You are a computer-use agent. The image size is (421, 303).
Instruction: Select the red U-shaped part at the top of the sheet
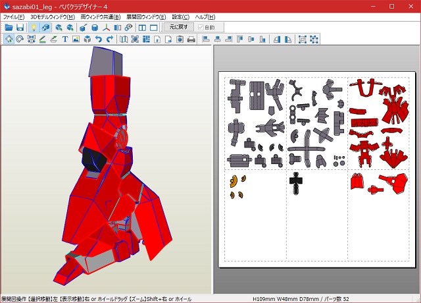coord(366,88)
